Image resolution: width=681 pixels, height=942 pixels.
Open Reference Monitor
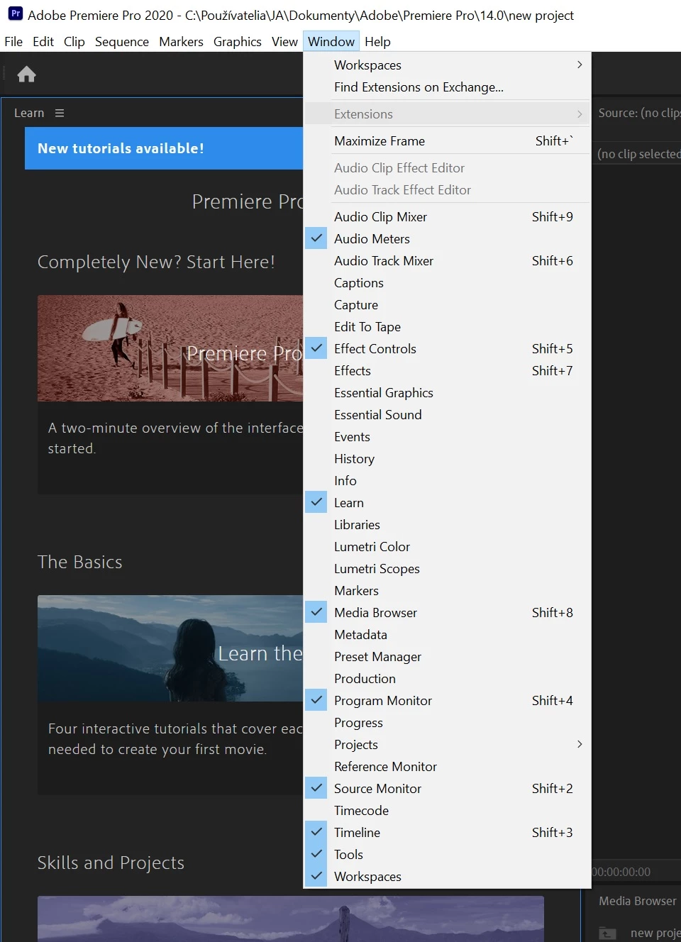[447, 767]
